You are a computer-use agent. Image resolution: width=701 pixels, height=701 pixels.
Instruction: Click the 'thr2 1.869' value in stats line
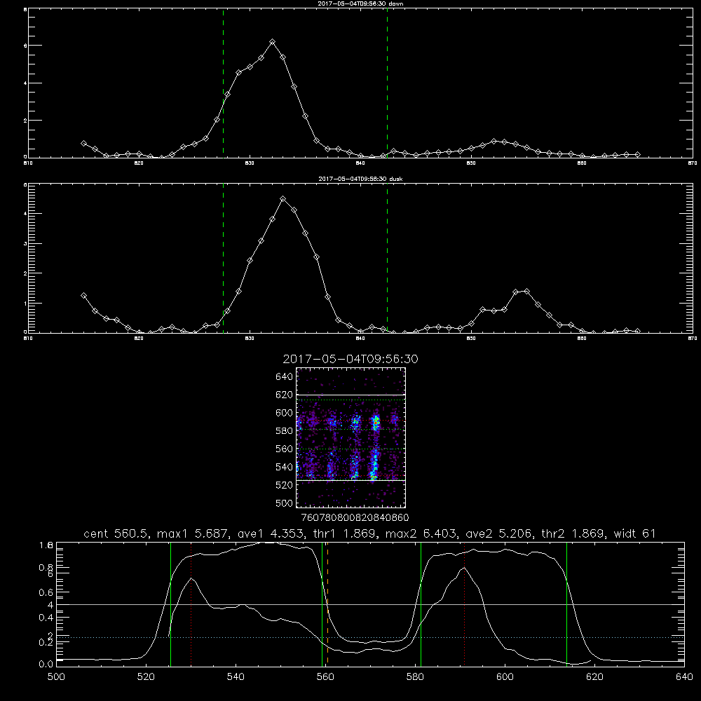(573, 533)
